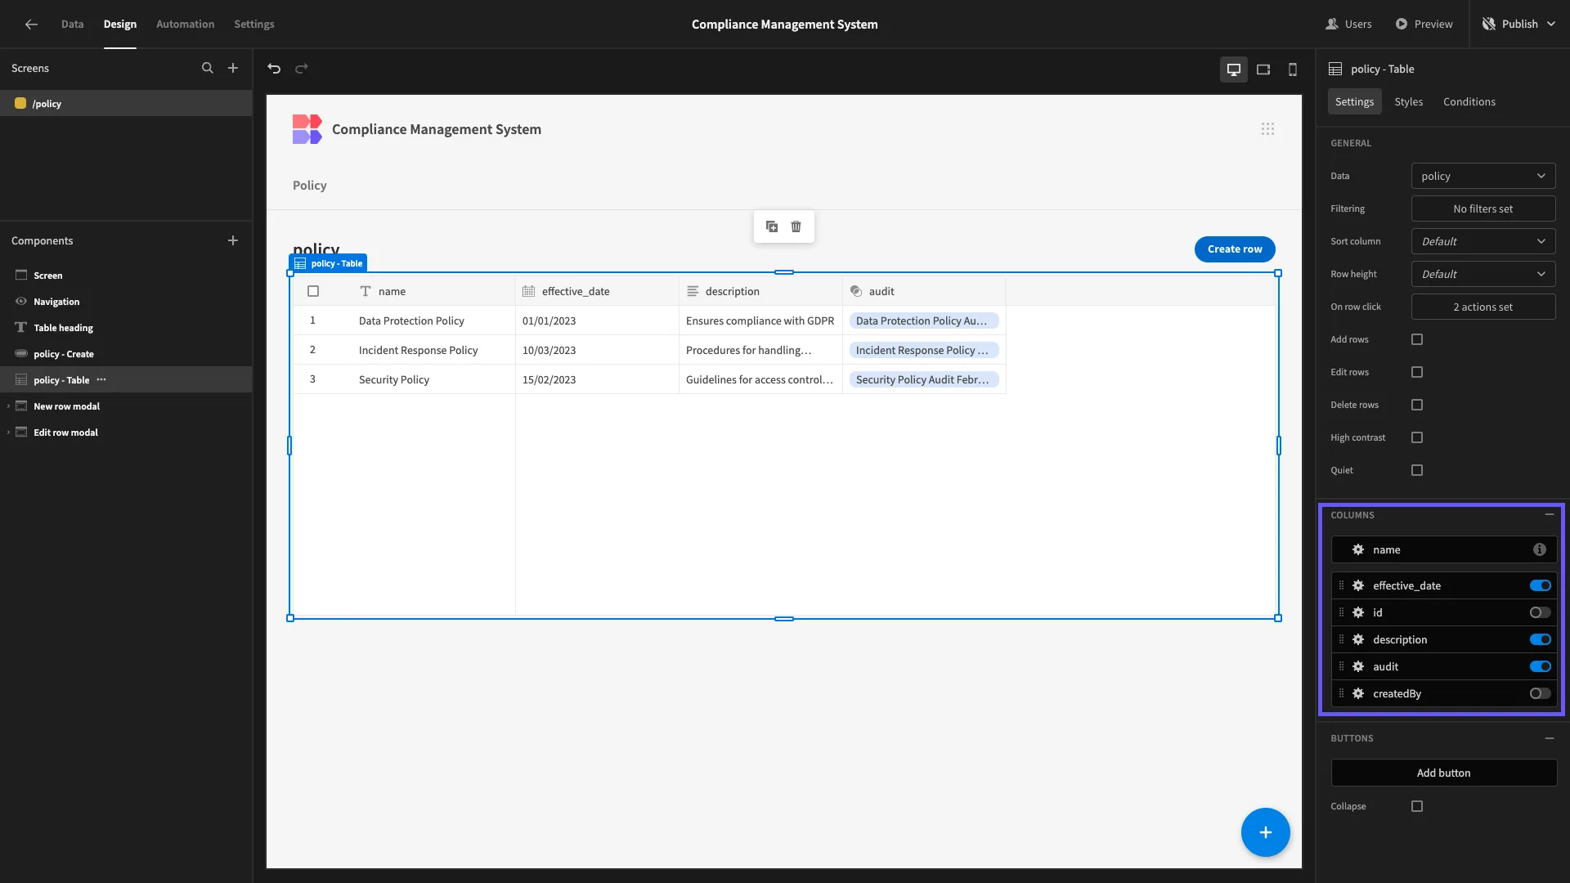1570x883 pixels.
Task: Open settings gear for id column
Action: pyautogui.click(x=1358, y=612)
